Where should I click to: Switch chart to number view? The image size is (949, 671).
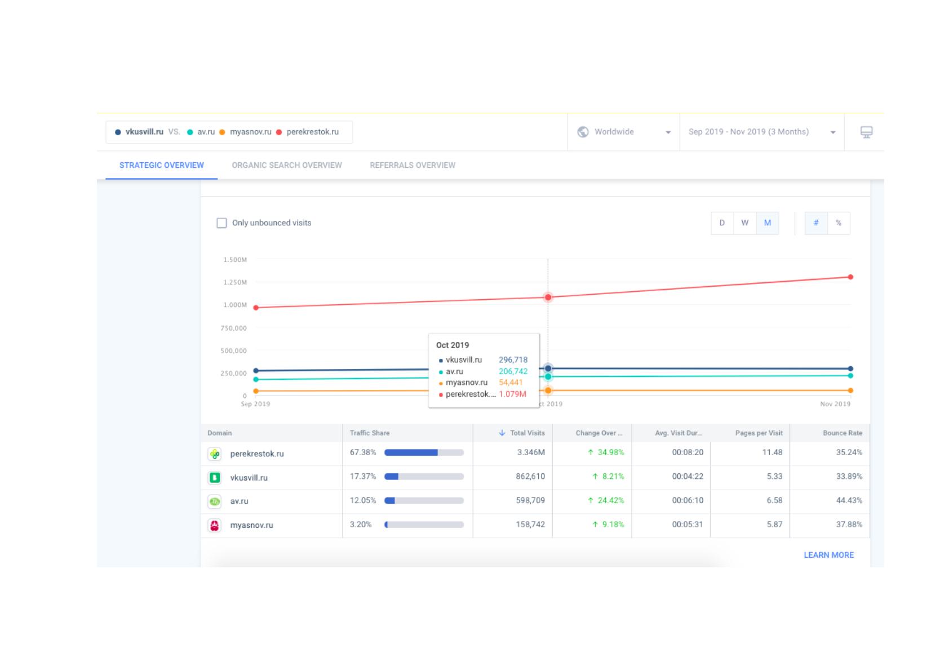[x=816, y=223]
